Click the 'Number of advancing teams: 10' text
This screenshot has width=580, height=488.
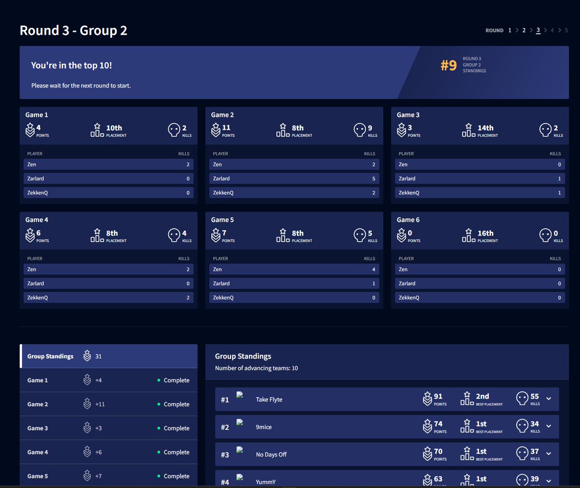click(257, 368)
